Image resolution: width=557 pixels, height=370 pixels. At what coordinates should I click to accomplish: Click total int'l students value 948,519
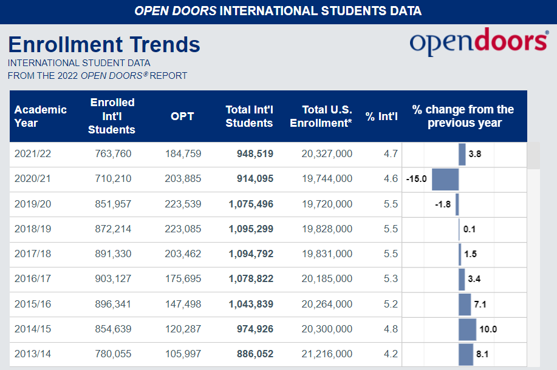255,154
